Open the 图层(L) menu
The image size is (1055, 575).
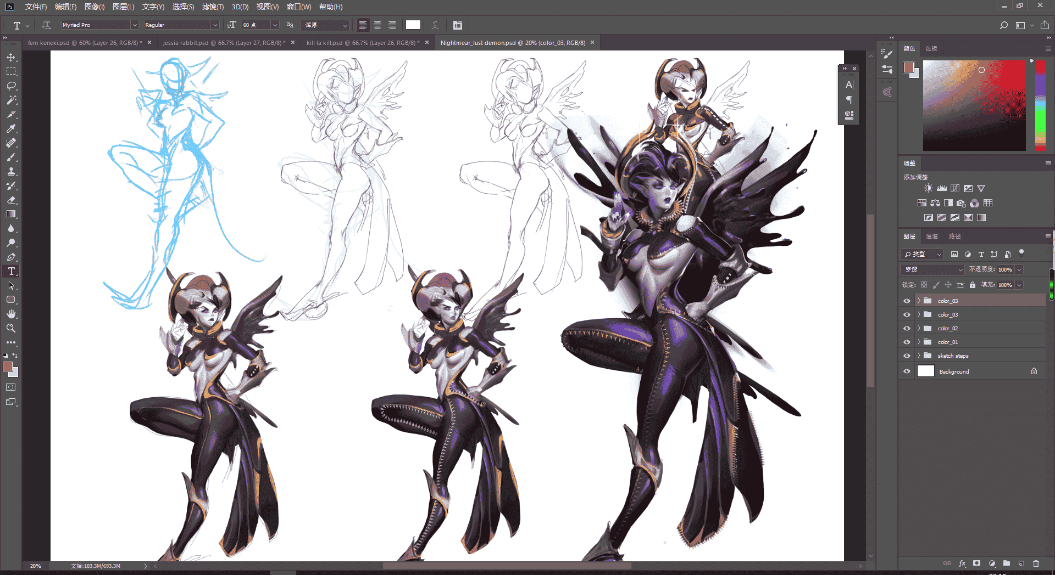123,7
